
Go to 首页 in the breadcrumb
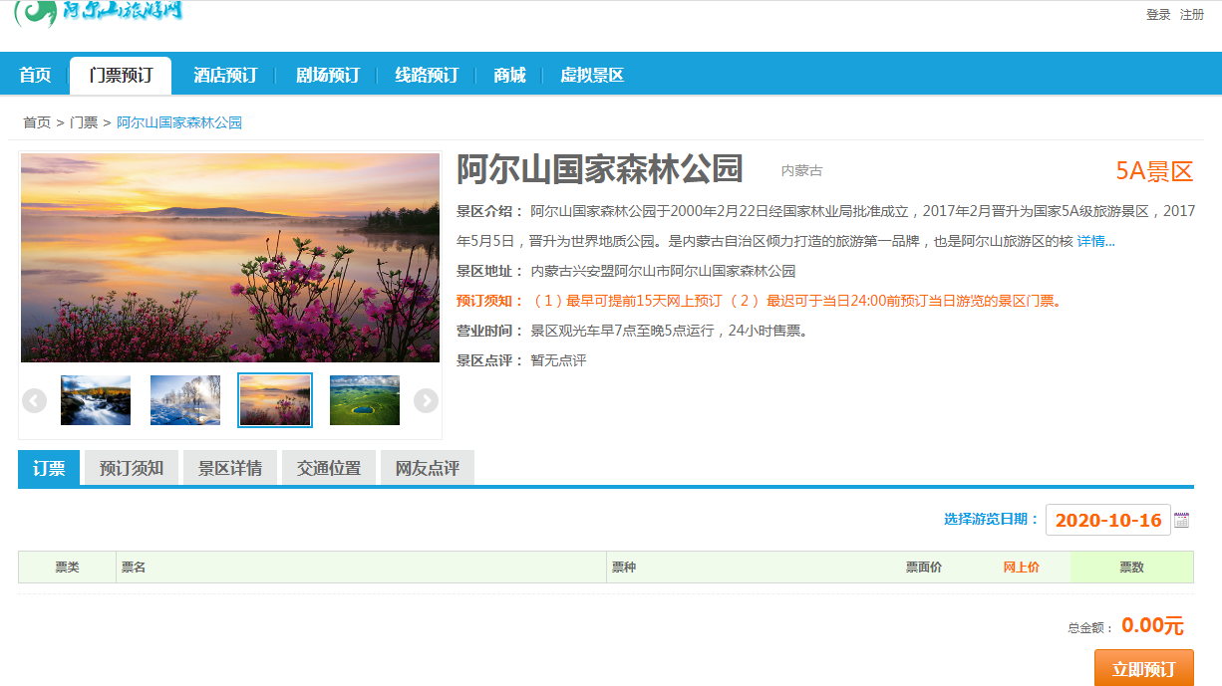[37, 122]
